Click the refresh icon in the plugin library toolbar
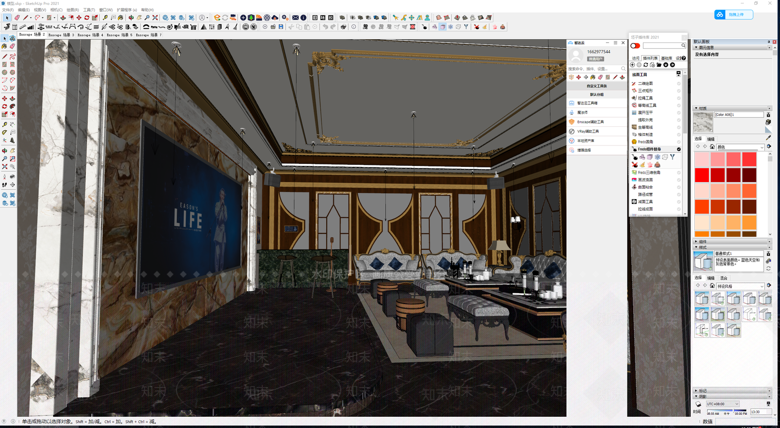 646,65
